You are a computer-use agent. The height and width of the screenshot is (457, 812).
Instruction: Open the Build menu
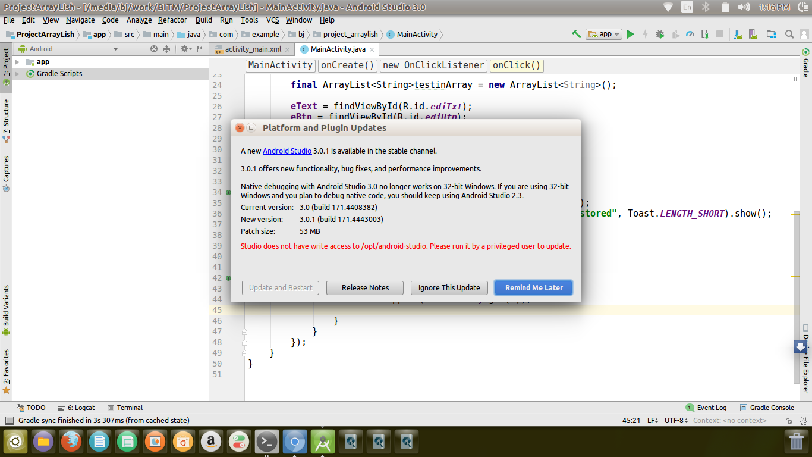coord(204,20)
